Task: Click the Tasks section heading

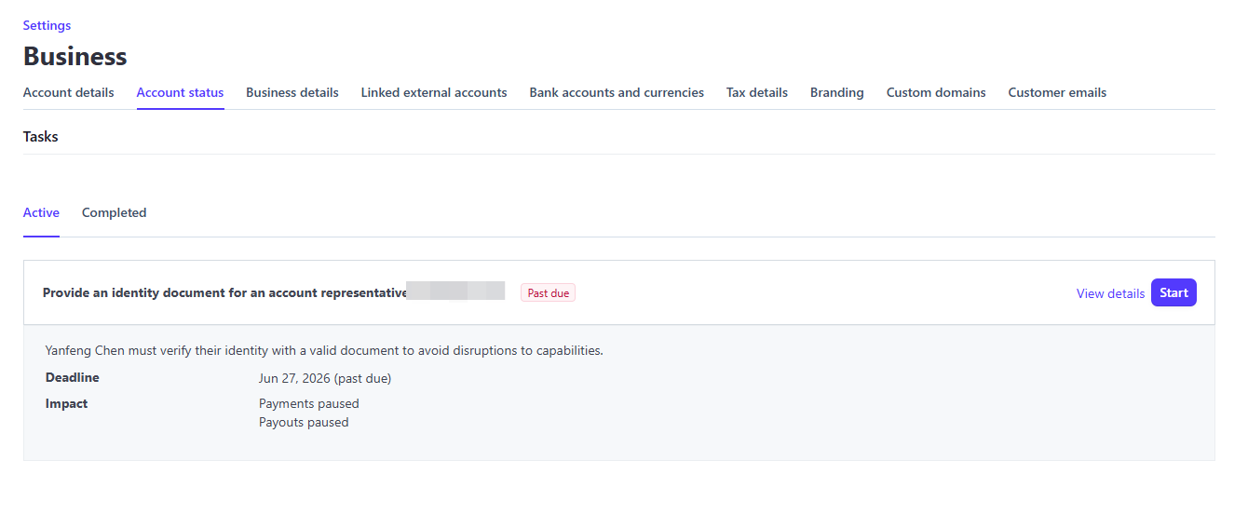Action: click(41, 136)
